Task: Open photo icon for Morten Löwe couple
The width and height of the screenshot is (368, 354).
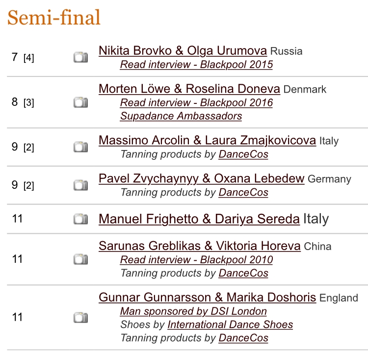Action: pos(81,102)
